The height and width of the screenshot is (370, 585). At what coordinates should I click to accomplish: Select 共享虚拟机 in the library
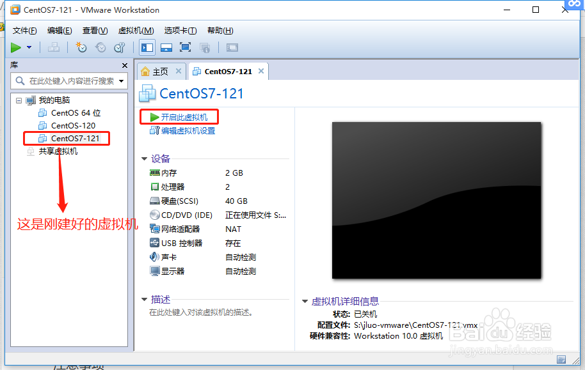(58, 151)
